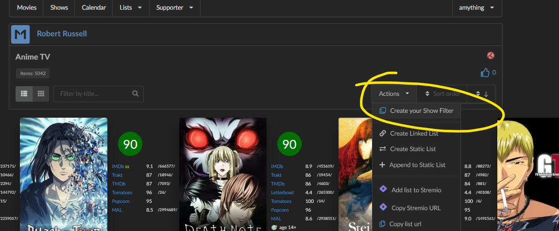The height and width of the screenshot is (231, 559).
Task: Click the M avatar icon
Action: pos(20,34)
